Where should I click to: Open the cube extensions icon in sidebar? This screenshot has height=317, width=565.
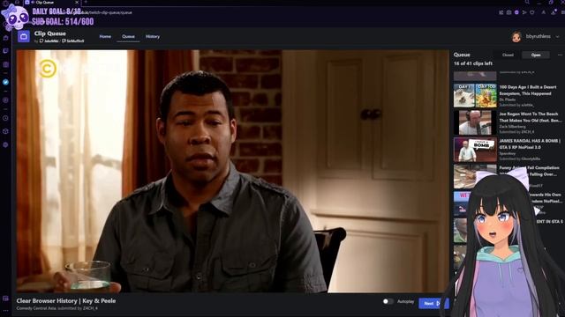[5, 131]
